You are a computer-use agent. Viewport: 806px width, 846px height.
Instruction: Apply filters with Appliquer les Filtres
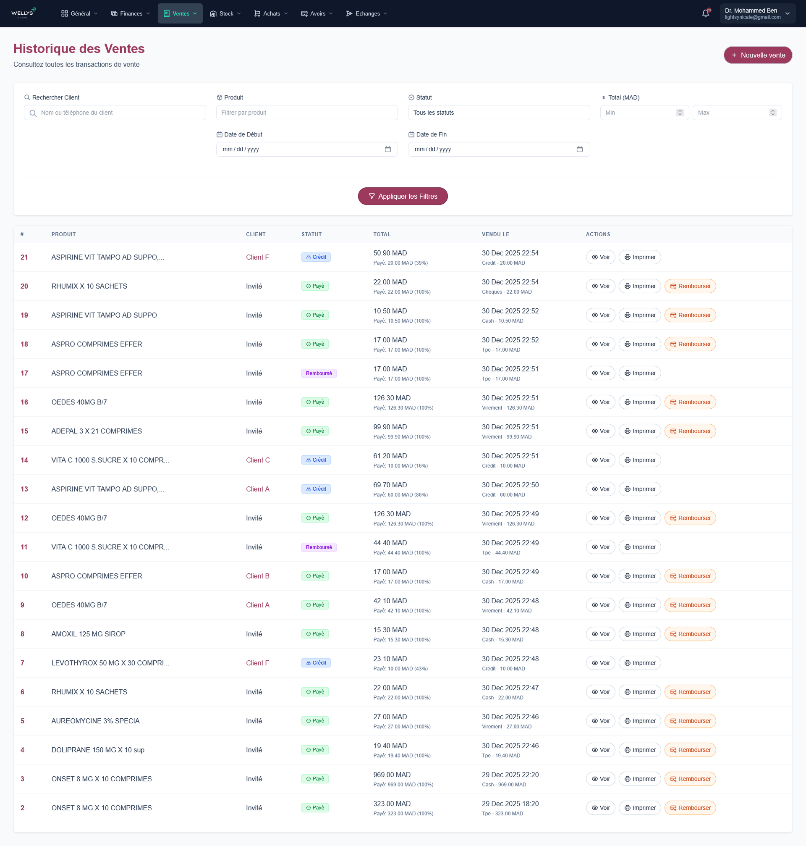[403, 197]
